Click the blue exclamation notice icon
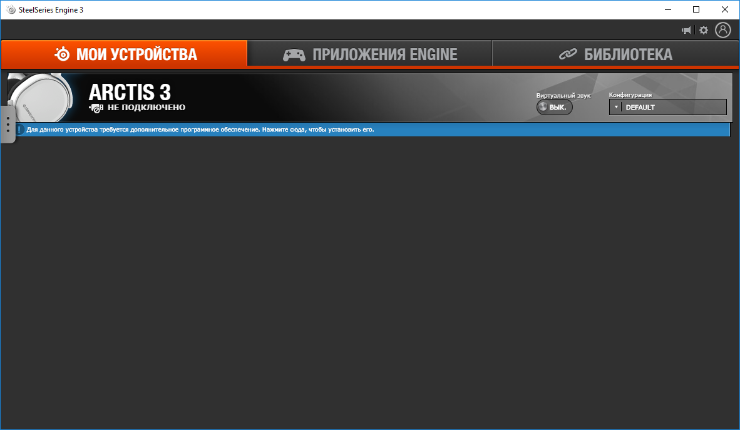The image size is (740, 430). point(19,130)
